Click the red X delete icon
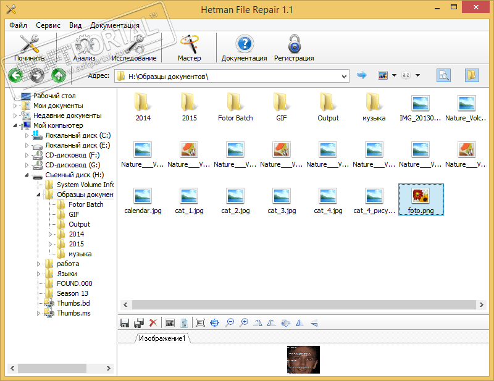 coord(153,323)
